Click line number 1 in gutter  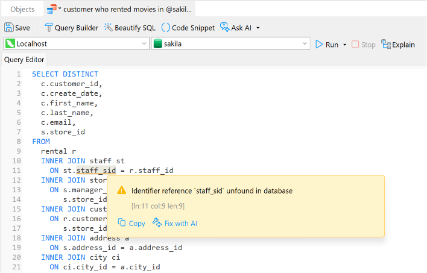point(18,74)
